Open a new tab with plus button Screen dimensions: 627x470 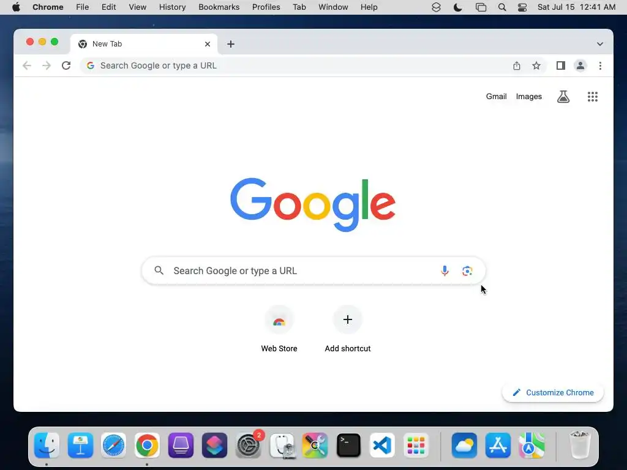coord(231,44)
